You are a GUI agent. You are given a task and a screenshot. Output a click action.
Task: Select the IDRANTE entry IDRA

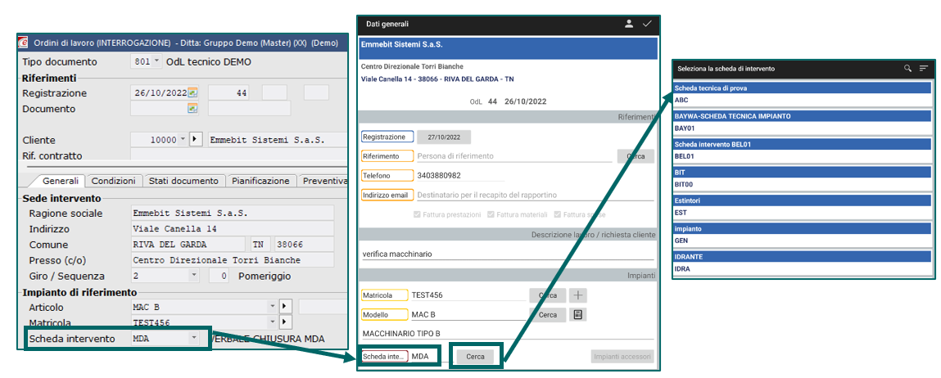(803, 263)
